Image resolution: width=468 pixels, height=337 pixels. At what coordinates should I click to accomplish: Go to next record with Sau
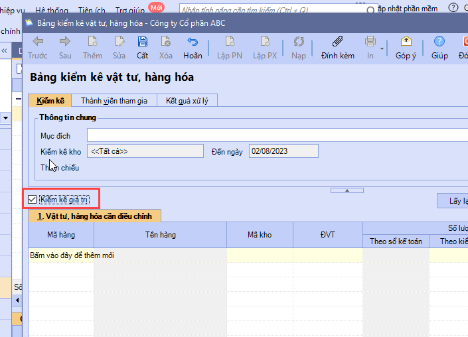(x=65, y=47)
